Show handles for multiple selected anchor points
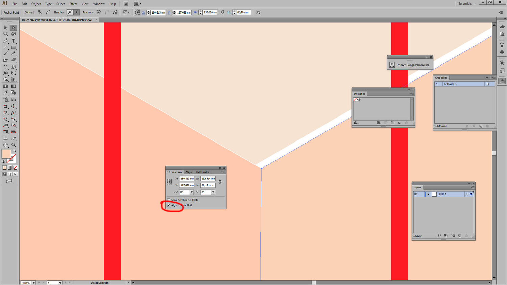Screen dimensions: 507x285 coord(70,12)
